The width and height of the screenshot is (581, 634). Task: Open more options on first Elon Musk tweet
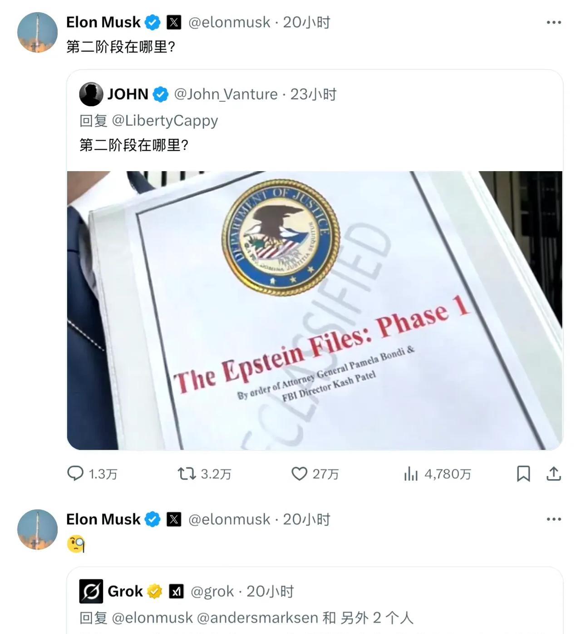point(554,22)
